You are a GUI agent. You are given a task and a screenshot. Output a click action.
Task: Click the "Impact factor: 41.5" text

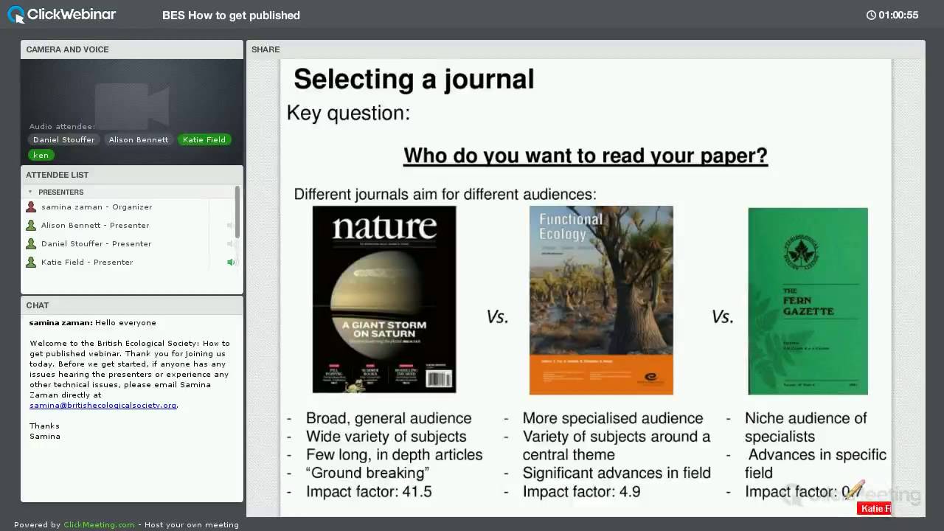tap(369, 492)
